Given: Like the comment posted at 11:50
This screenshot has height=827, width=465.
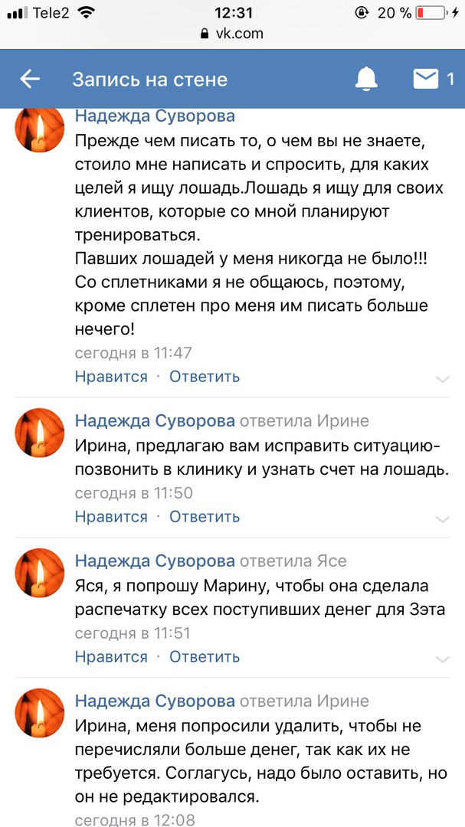Looking at the screenshot, I should [111, 516].
